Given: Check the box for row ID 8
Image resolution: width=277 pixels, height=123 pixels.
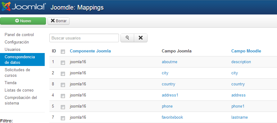Looking at the screenshot, I should pos(63,85).
